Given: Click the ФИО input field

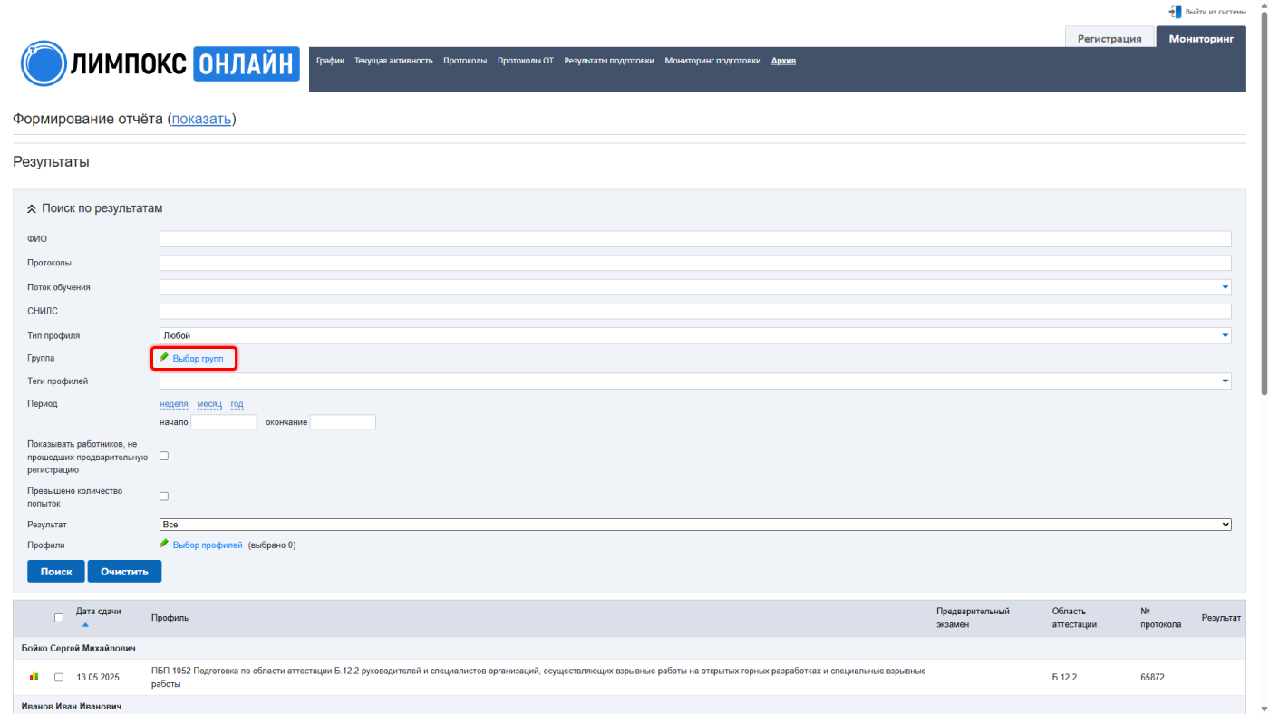Looking at the screenshot, I should [695, 239].
